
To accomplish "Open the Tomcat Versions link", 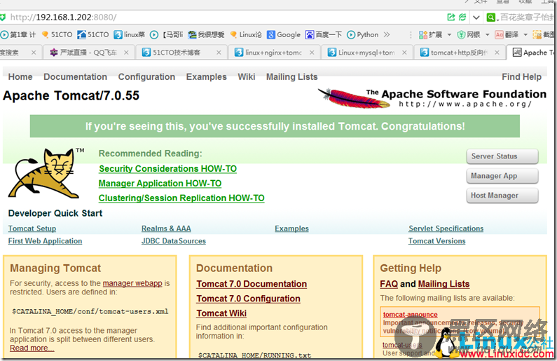I will pyautogui.click(x=437, y=241).
